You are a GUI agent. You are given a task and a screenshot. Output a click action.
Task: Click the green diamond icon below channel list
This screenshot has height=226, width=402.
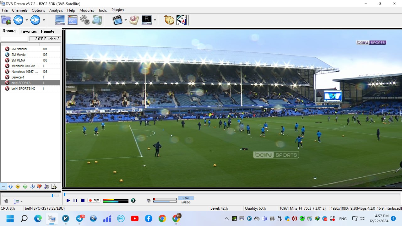click(x=25, y=186)
